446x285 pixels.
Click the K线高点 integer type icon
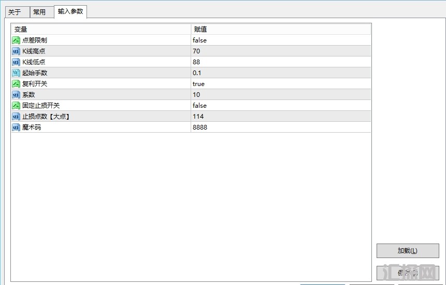point(16,51)
